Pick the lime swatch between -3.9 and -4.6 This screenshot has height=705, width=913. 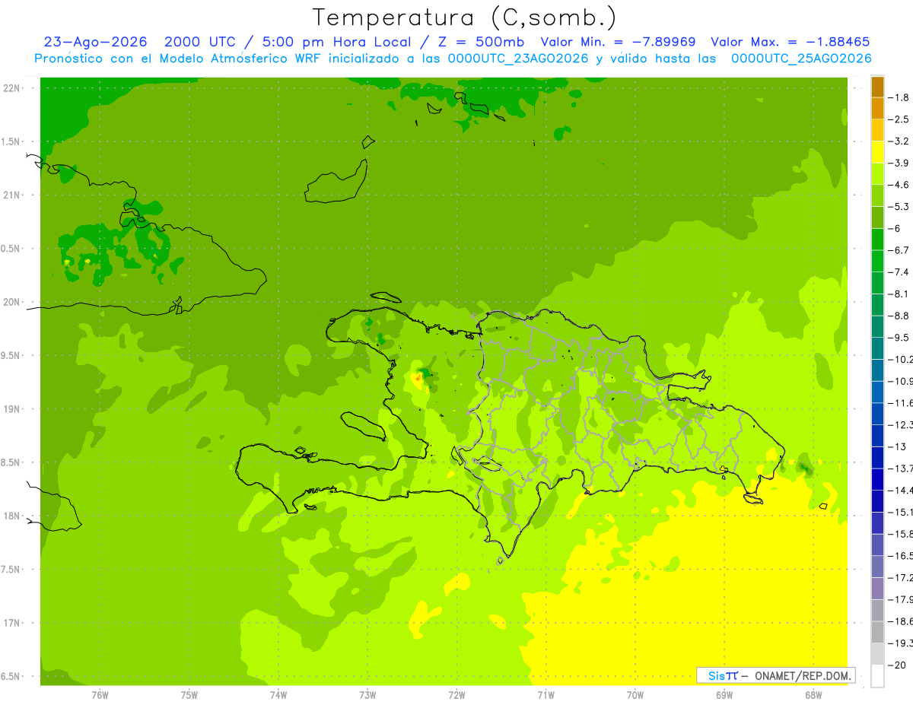point(877,174)
